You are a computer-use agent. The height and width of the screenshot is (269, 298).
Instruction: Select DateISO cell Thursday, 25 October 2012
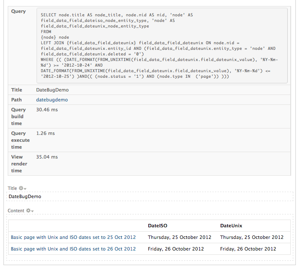tap(180, 237)
